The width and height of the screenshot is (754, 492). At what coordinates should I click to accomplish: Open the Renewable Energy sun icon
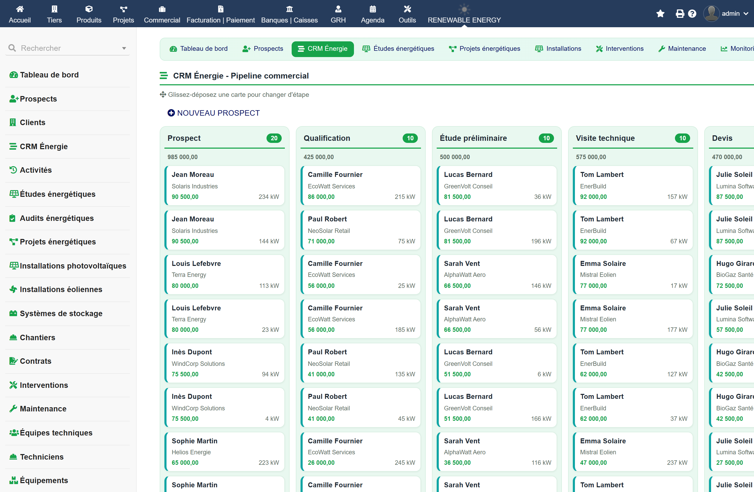464,9
